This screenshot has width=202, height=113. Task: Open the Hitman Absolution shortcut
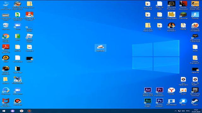pos(183,5)
